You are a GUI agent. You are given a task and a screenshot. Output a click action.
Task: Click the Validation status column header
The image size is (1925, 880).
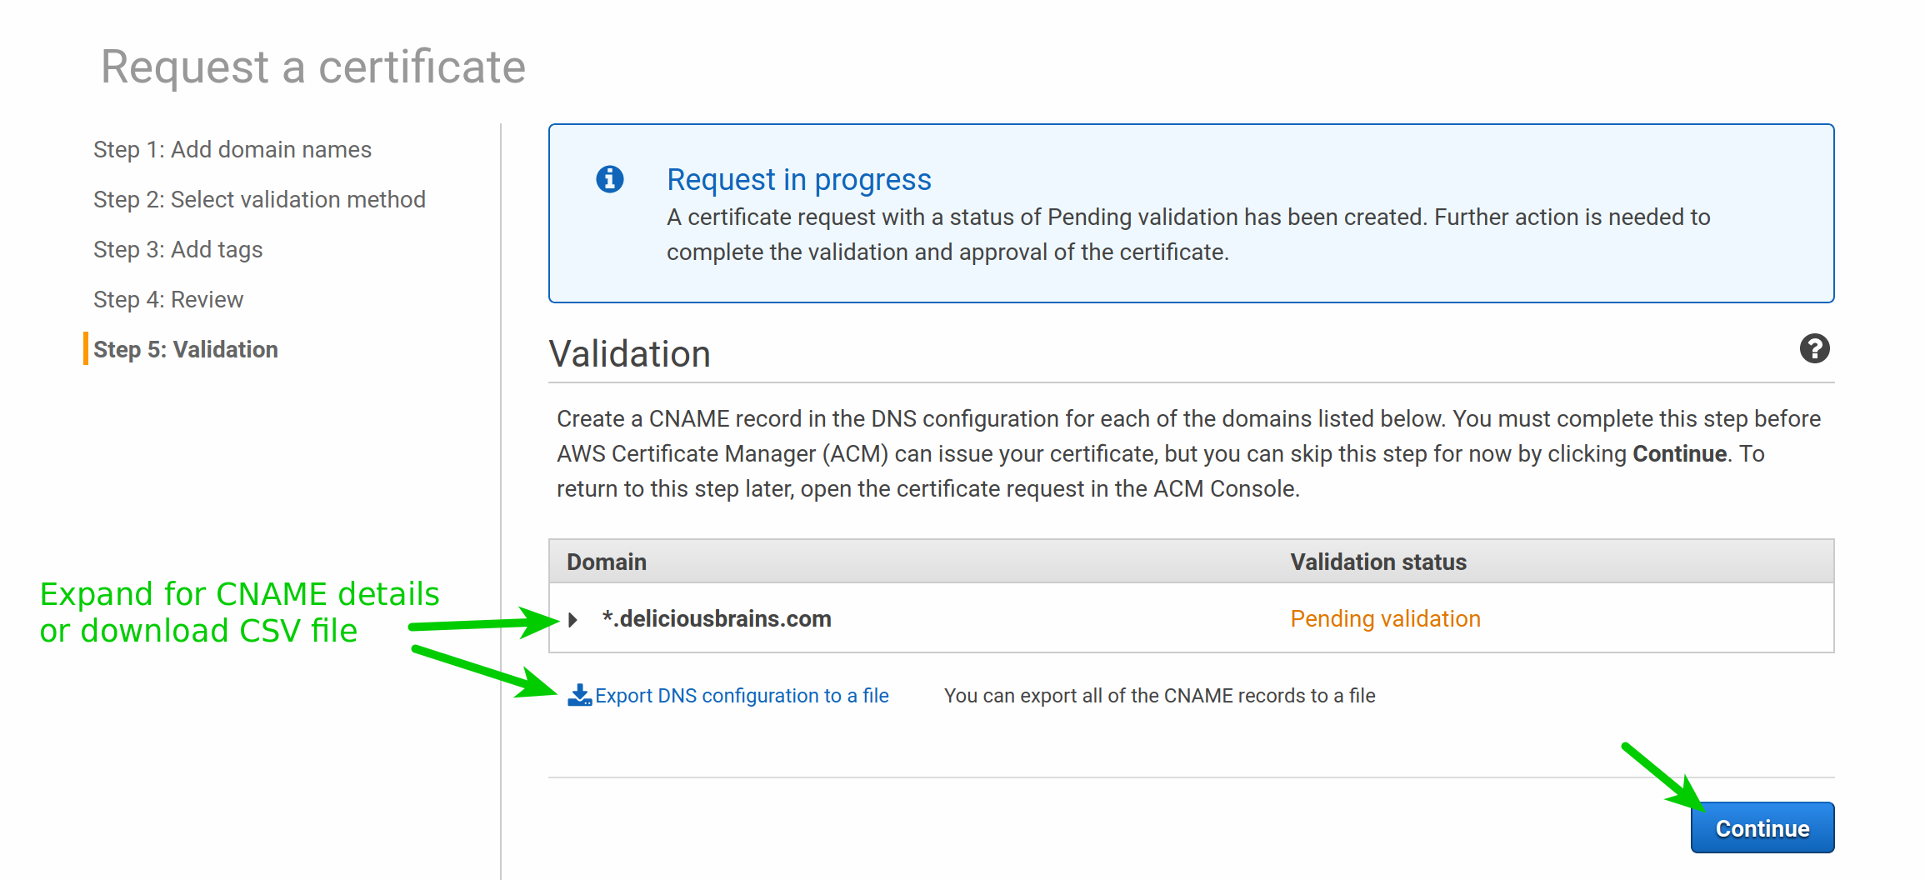[x=1378, y=562]
